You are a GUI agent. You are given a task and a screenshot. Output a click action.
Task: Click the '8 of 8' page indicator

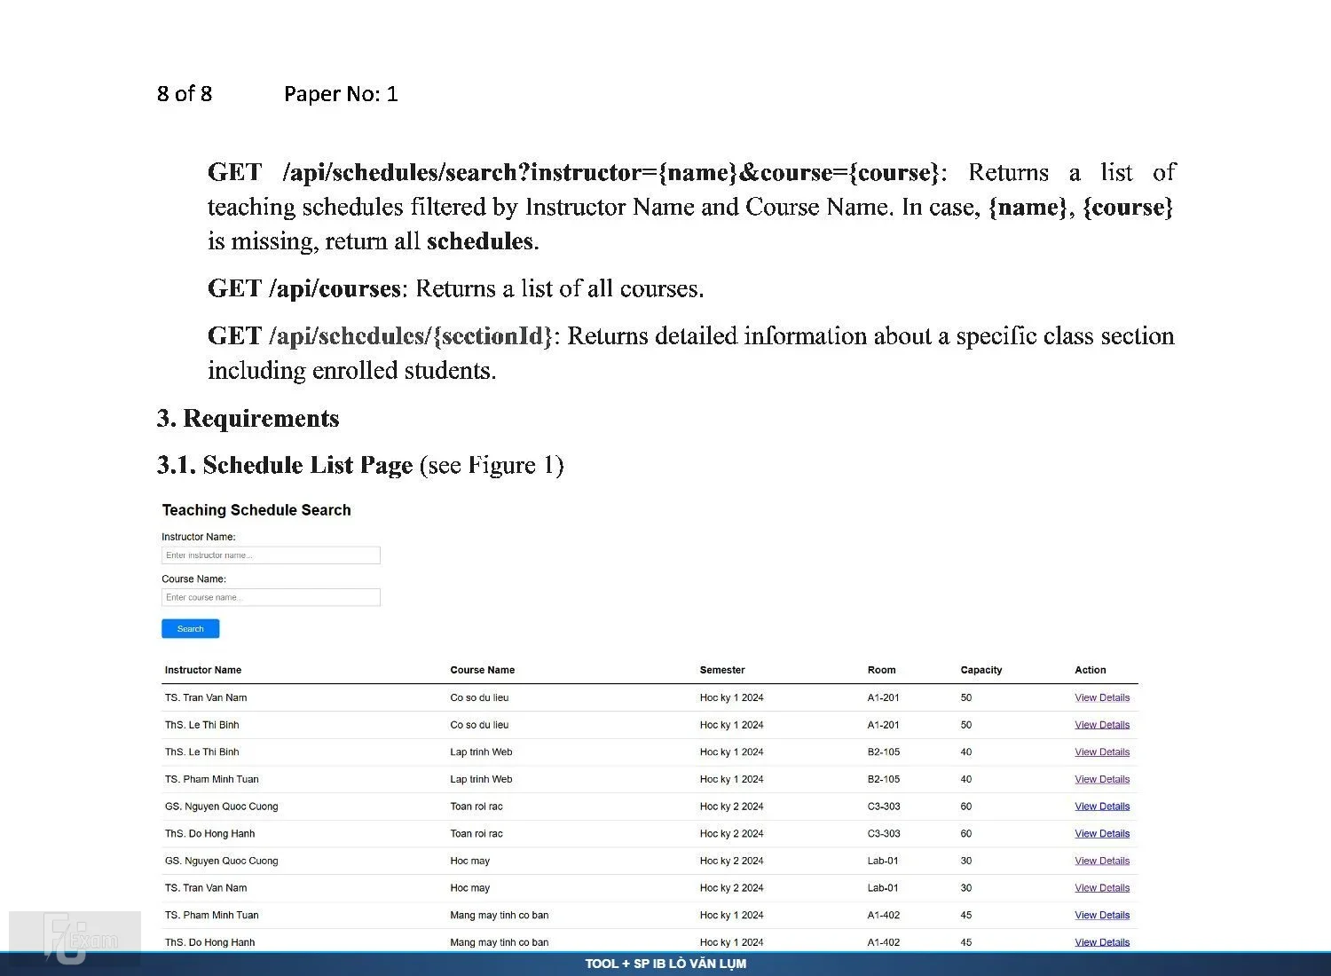tap(185, 94)
